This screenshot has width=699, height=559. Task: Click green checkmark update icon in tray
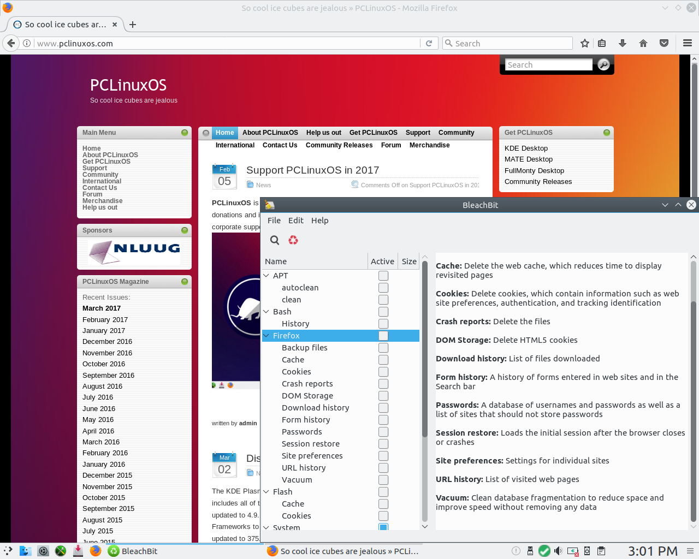(544, 551)
